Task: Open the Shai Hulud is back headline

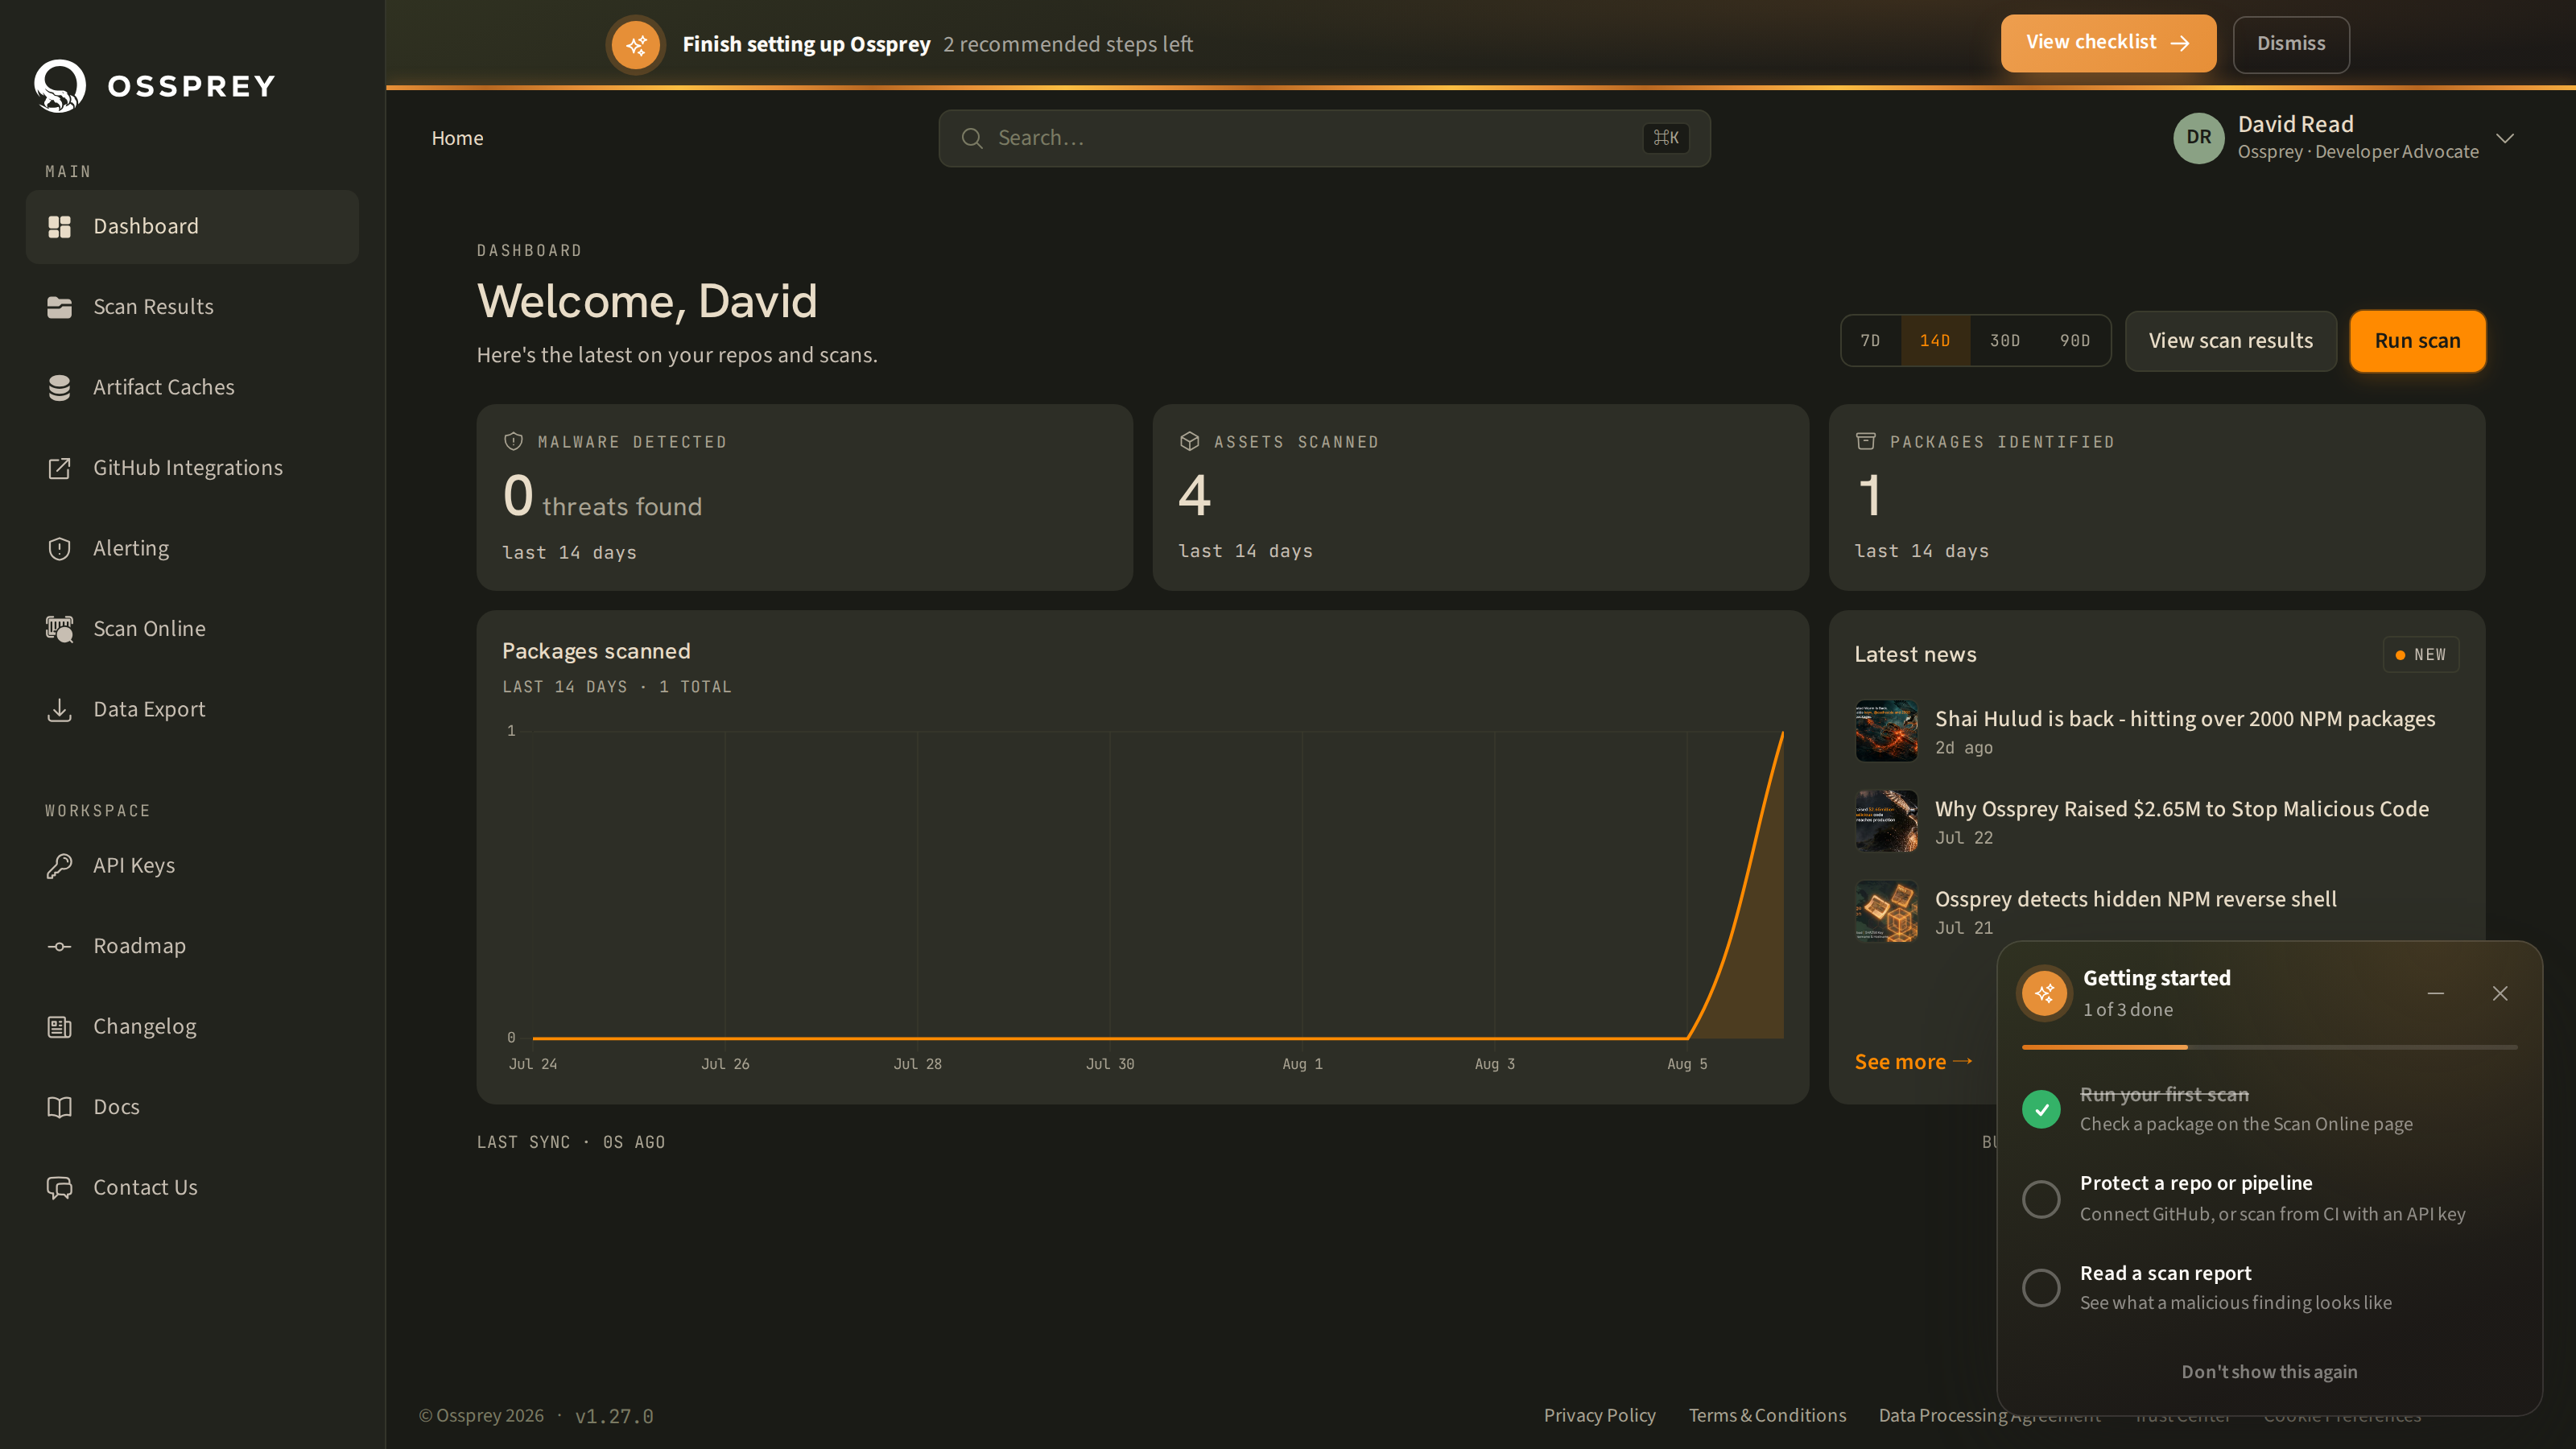Action: pyautogui.click(x=2185, y=719)
